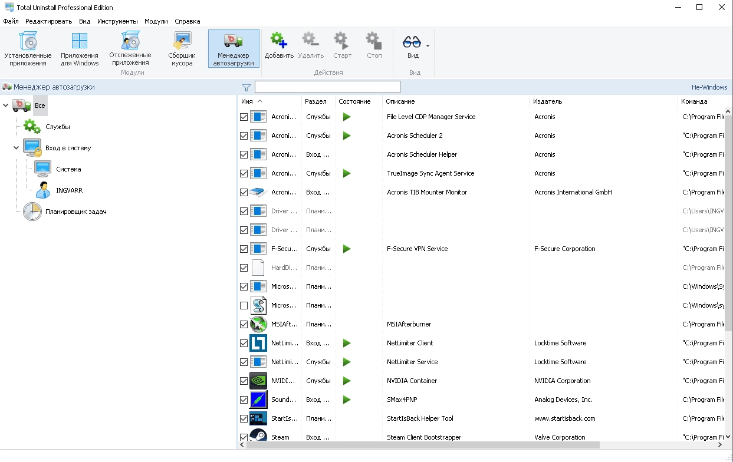The width and height of the screenshot is (733, 462).
Task: Select the Система monitor tree icon
Action: coord(43,169)
